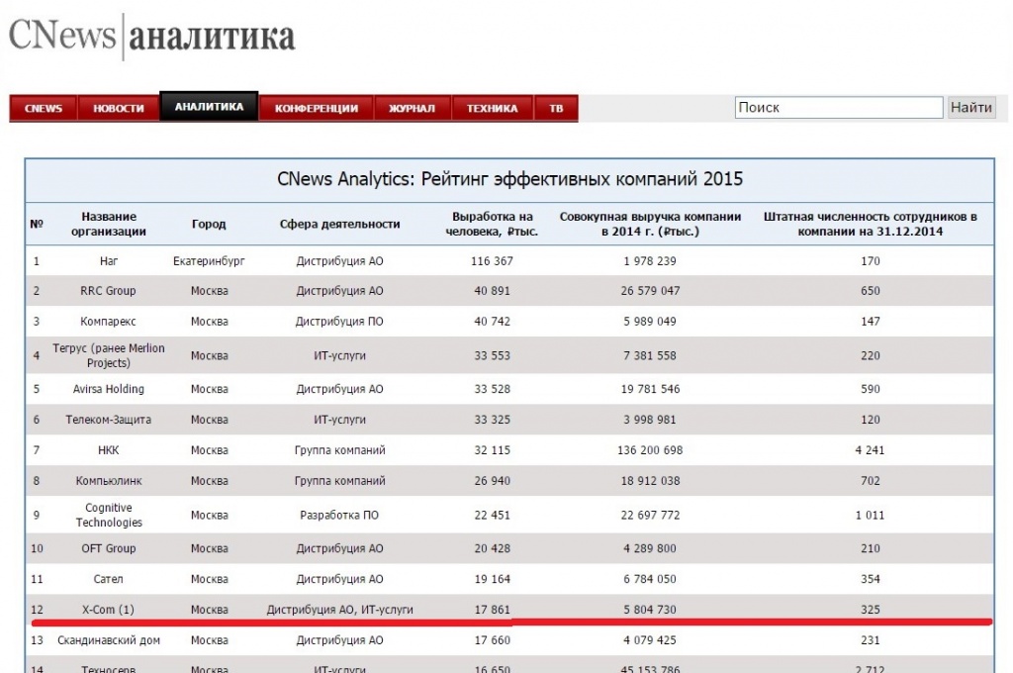Select company name Сател

coord(108,579)
